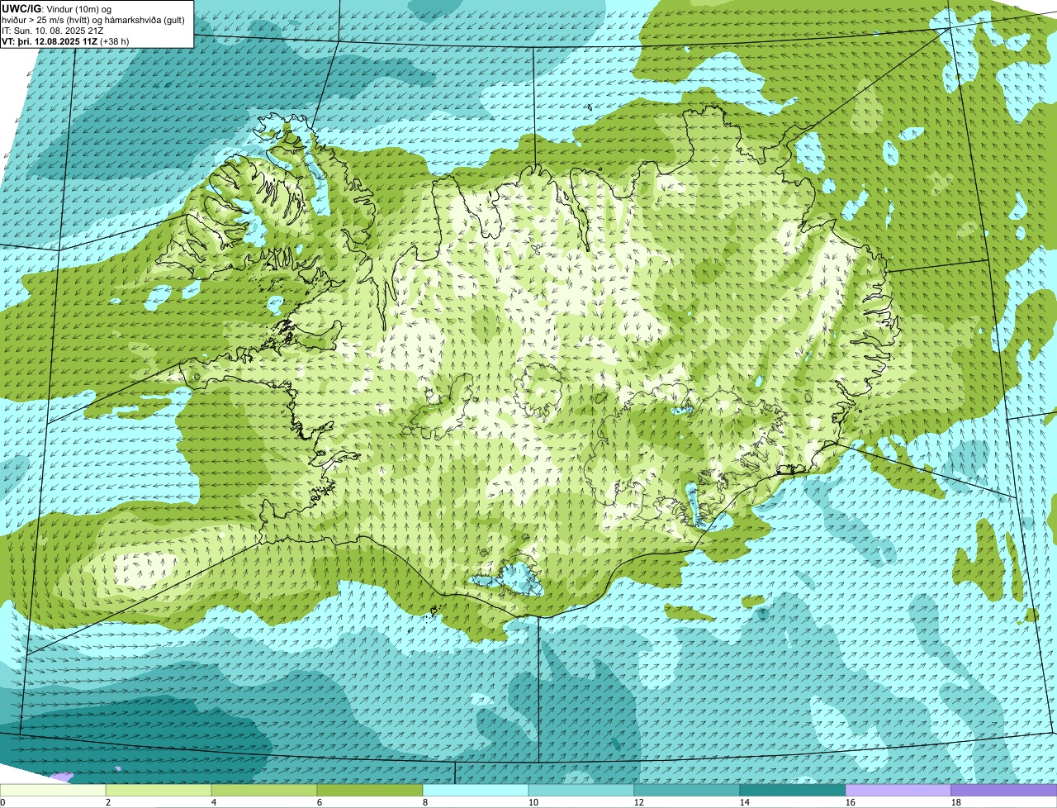This screenshot has height=808, width=1057.
Task: Click the legend scale label "14"
Action: (x=745, y=802)
